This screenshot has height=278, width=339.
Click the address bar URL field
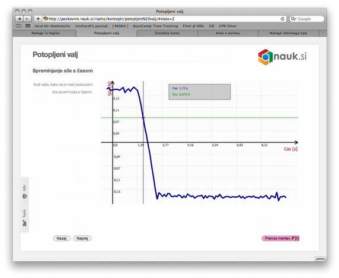164,19
